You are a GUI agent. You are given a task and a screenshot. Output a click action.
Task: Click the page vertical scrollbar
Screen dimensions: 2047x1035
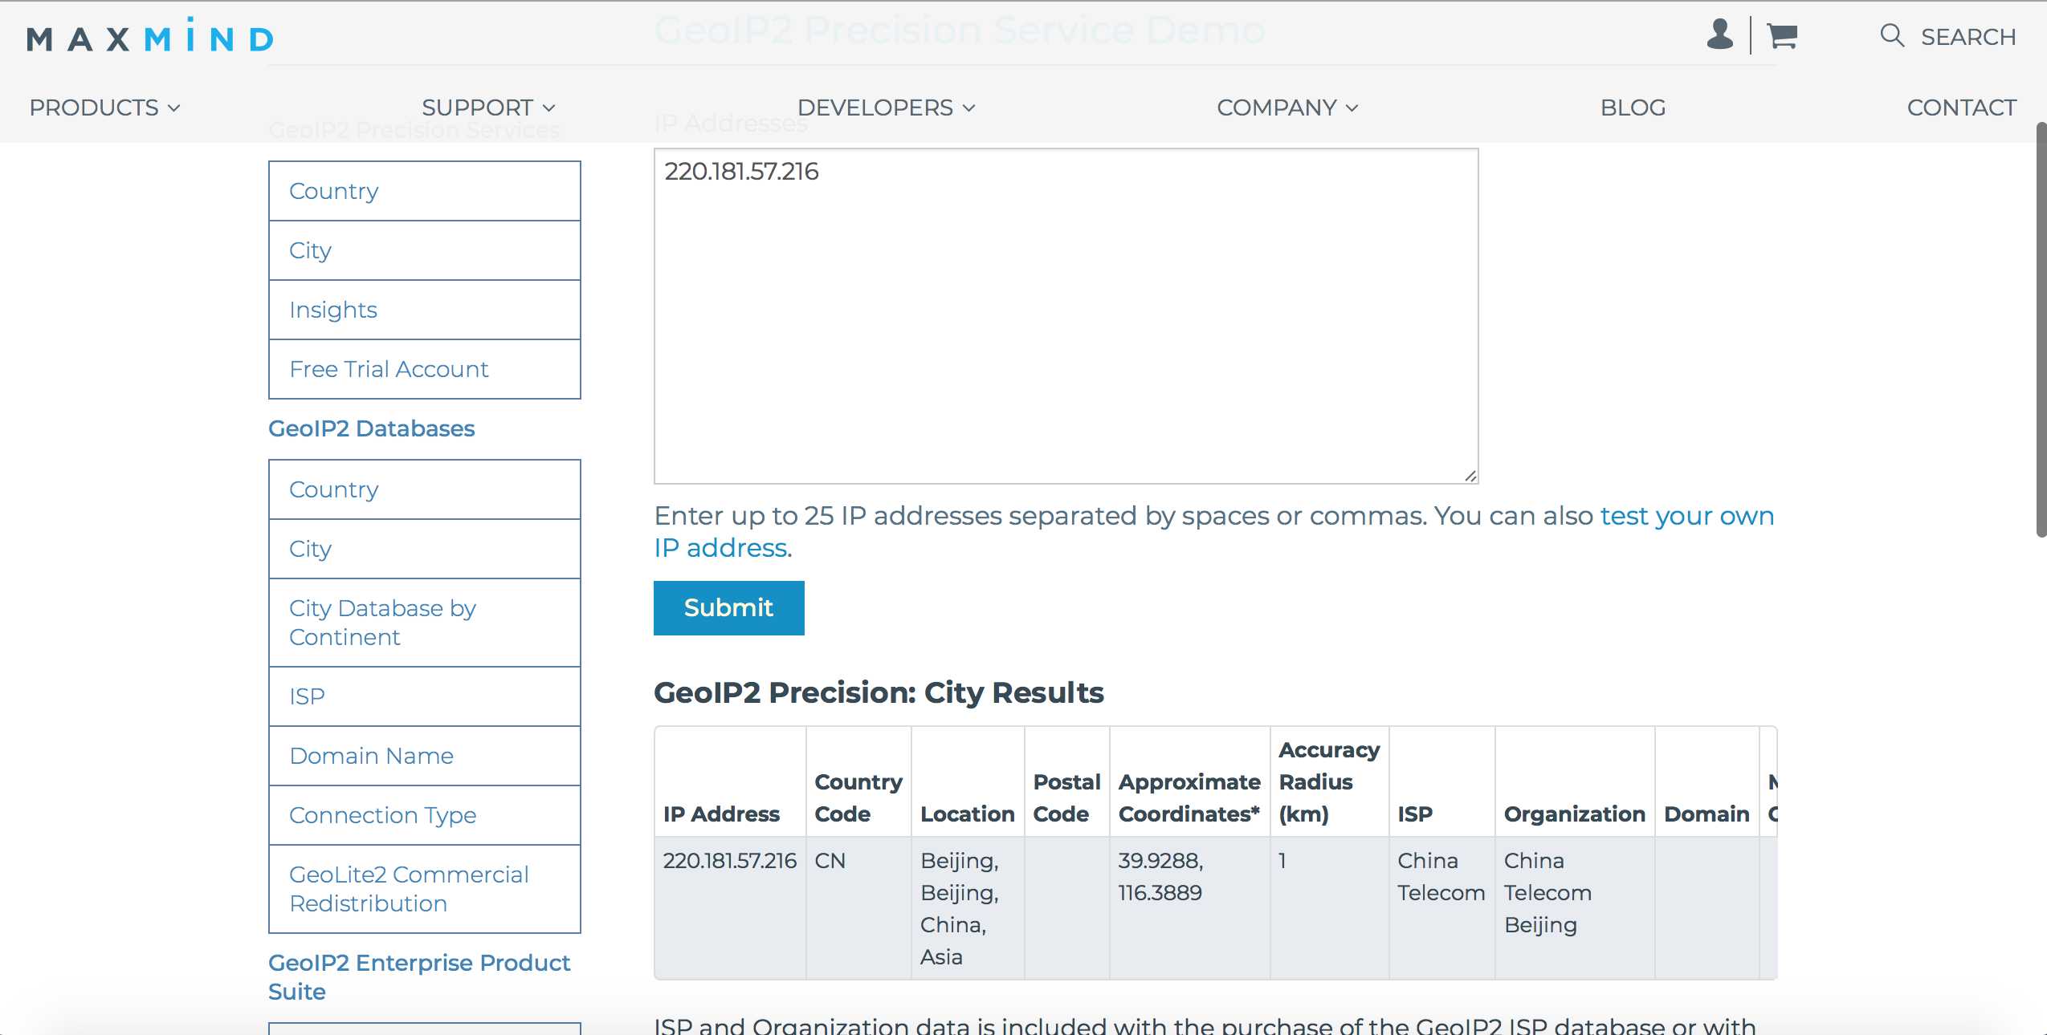pyautogui.click(x=2041, y=329)
